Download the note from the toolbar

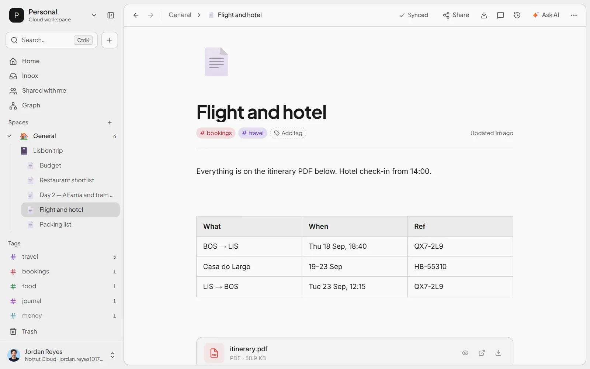pyautogui.click(x=484, y=15)
